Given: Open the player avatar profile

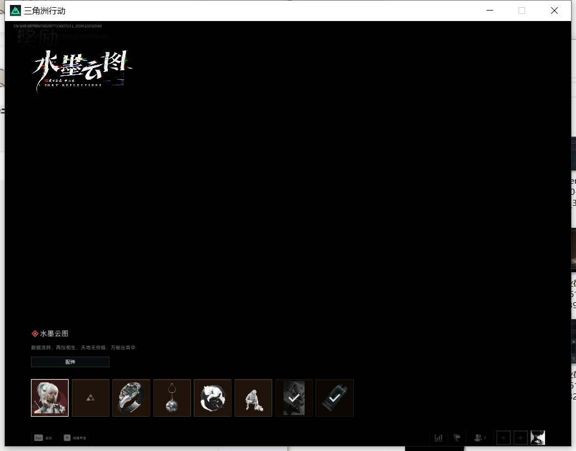Looking at the screenshot, I should point(538,438).
